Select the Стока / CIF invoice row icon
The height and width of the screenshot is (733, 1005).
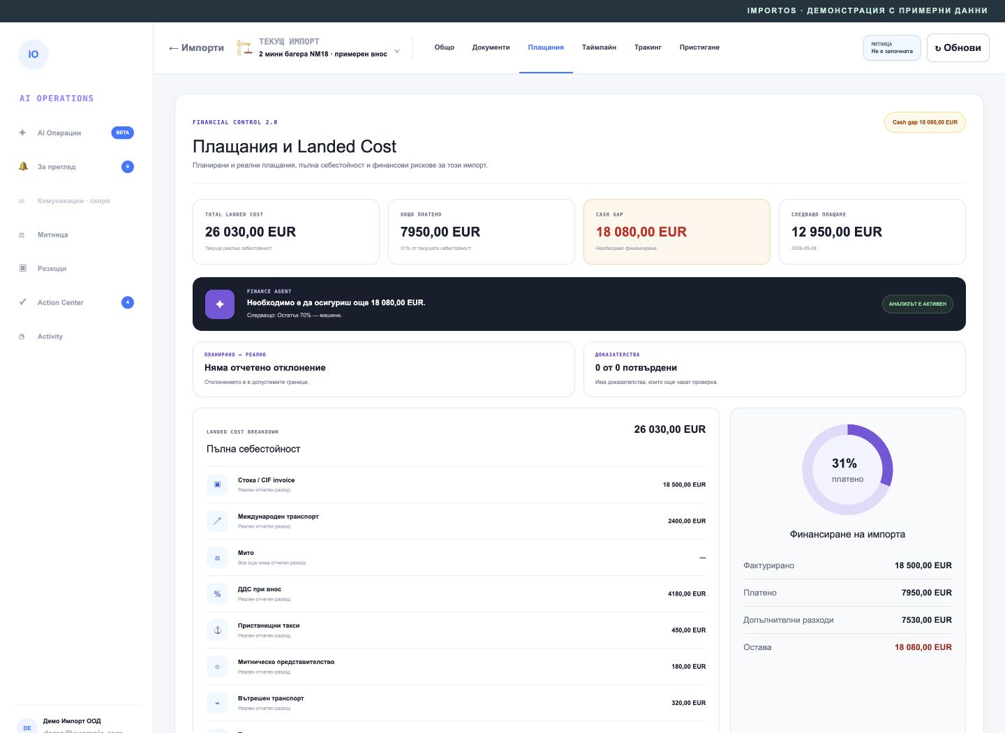(217, 484)
